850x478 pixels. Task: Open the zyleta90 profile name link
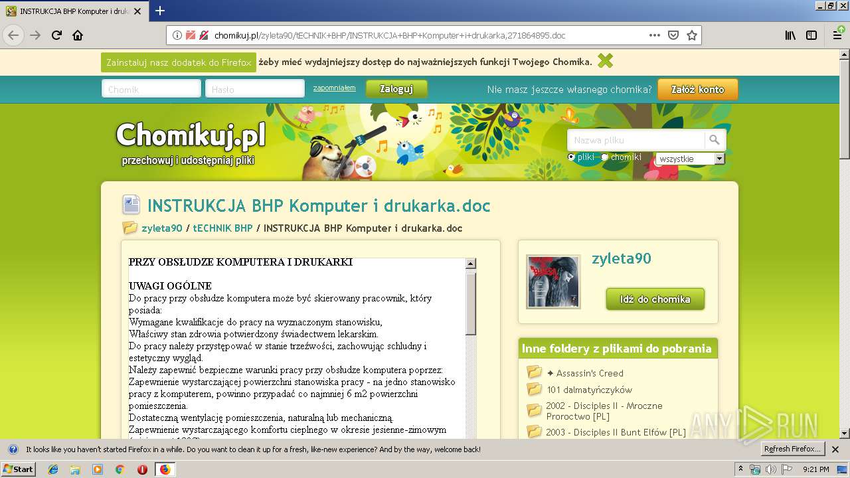tap(622, 258)
